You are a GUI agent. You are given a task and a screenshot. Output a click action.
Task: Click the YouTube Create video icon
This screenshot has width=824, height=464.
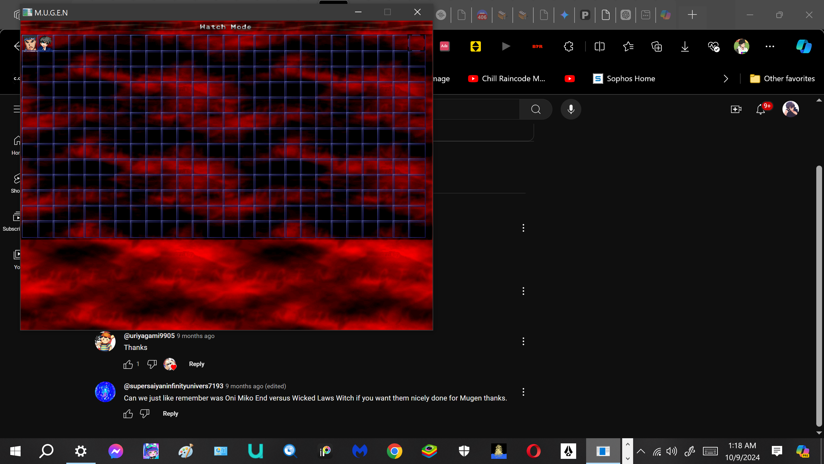click(736, 109)
